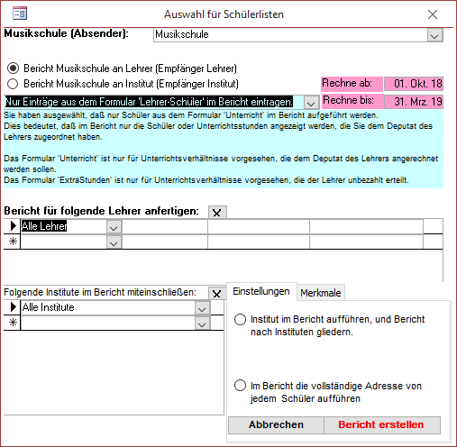Screen dimensions: 457x447
Task: Switch to the Einstellungen tab
Action: tap(261, 291)
